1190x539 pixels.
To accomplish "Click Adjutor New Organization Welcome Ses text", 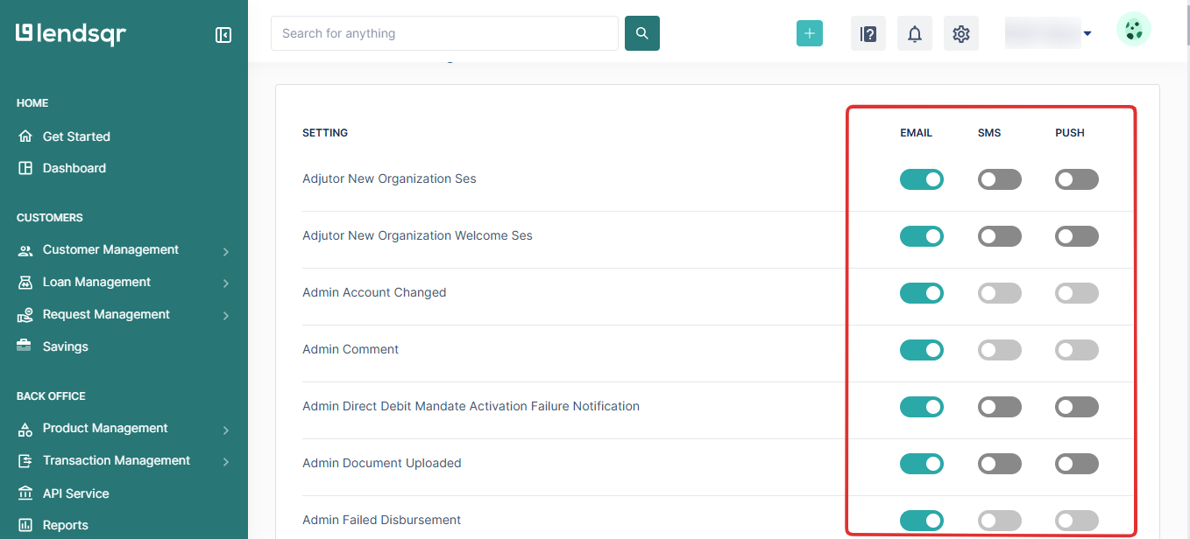I will pos(417,235).
